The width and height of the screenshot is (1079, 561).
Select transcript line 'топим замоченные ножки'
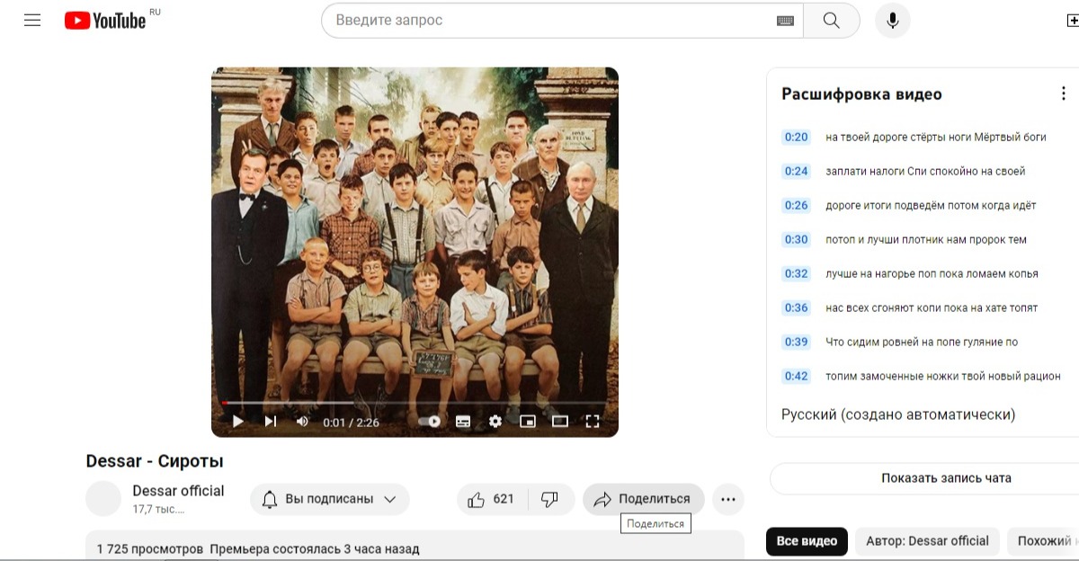[943, 376]
